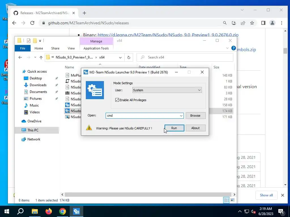Open Chrome share page icon
The height and width of the screenshot is (217, 290).
[243, 23]
